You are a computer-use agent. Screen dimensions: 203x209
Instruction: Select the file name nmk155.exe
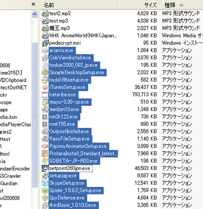(x=62, y=124)
